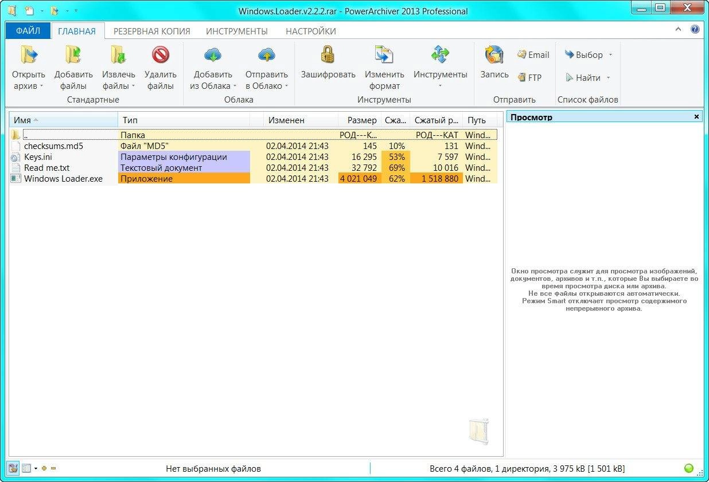Sort by the Сжатый р... column header

437,120
